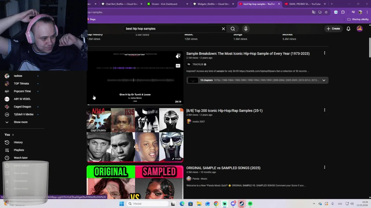The height and width of the screenshot is (208, 371).
Task: Visit the TRACKLIB channel
Action: pyautogui.click(x=198, y=64)
